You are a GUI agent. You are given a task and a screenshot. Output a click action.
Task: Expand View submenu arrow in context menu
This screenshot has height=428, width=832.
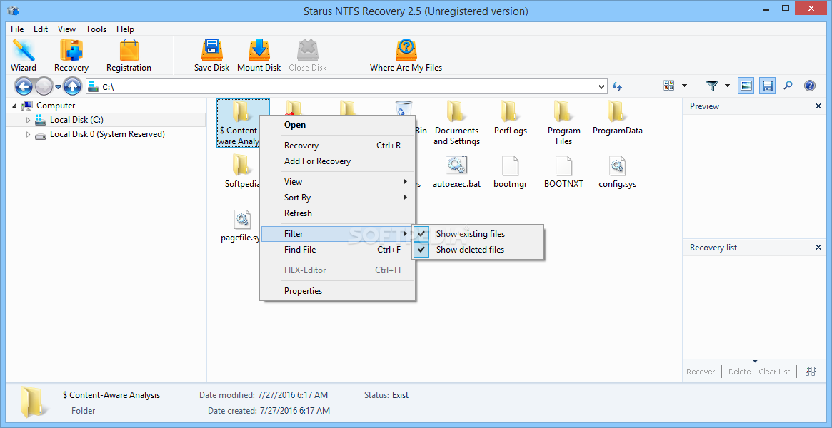point(406,182)
